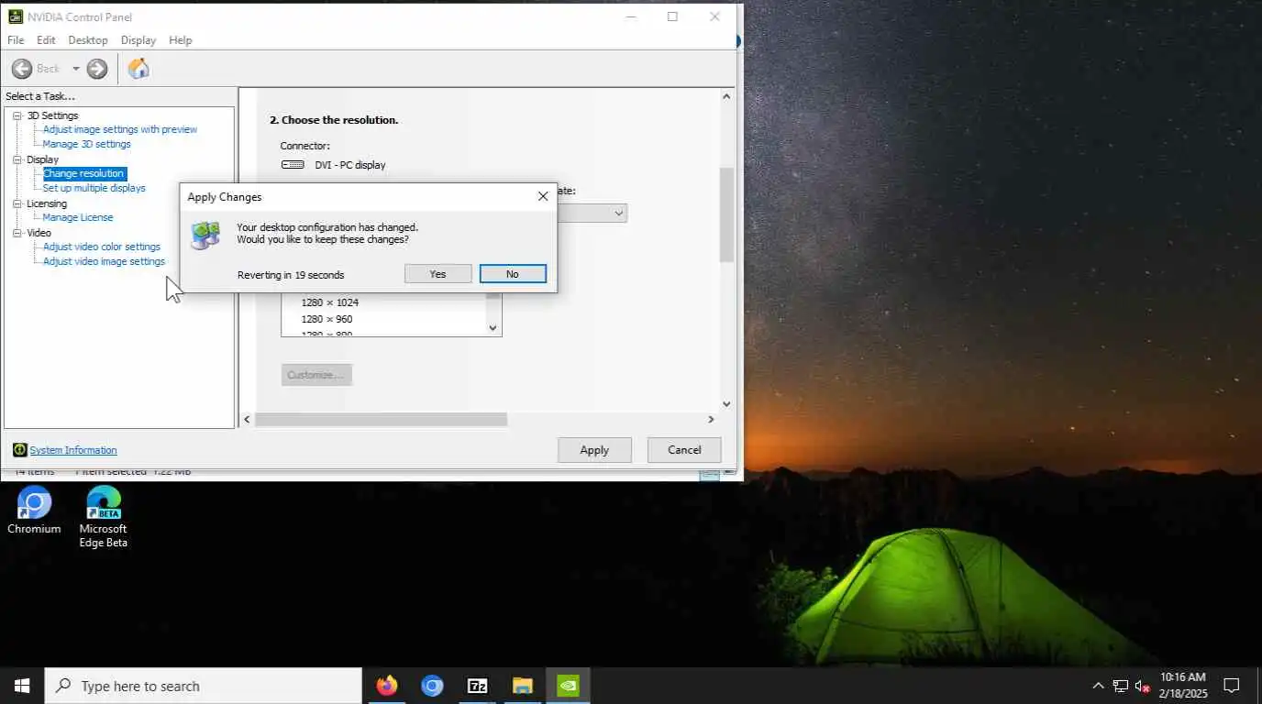The height and width of the screenshot is (704, 1262).
Task: Select Set up multiple displays task
Action: point(94,188)
